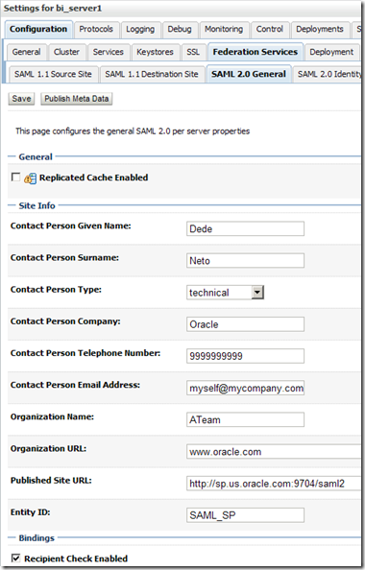Select the Federation Services sub-tab
The width and height of the screenshot is (365, 570).
point(255,52)
